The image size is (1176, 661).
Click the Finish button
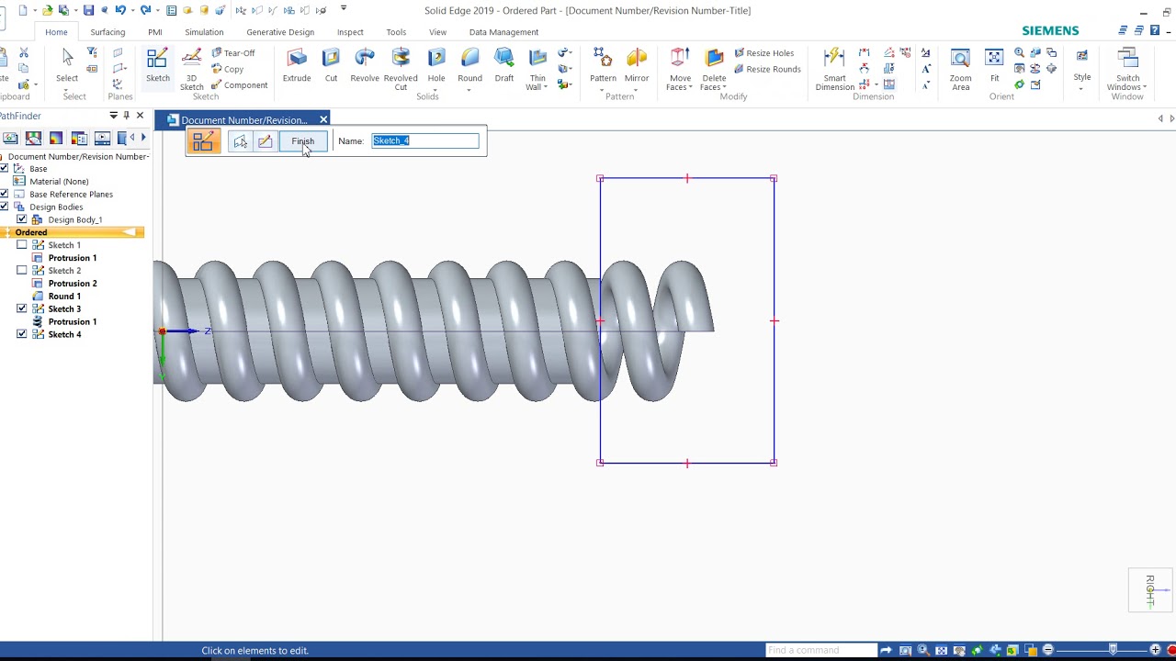point(302,141)
